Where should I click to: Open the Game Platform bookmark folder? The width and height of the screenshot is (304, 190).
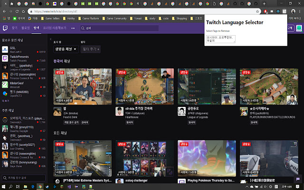(x=89, y=19)
